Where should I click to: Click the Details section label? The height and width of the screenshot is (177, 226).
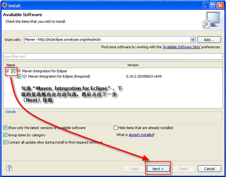[x=11, y=112]
